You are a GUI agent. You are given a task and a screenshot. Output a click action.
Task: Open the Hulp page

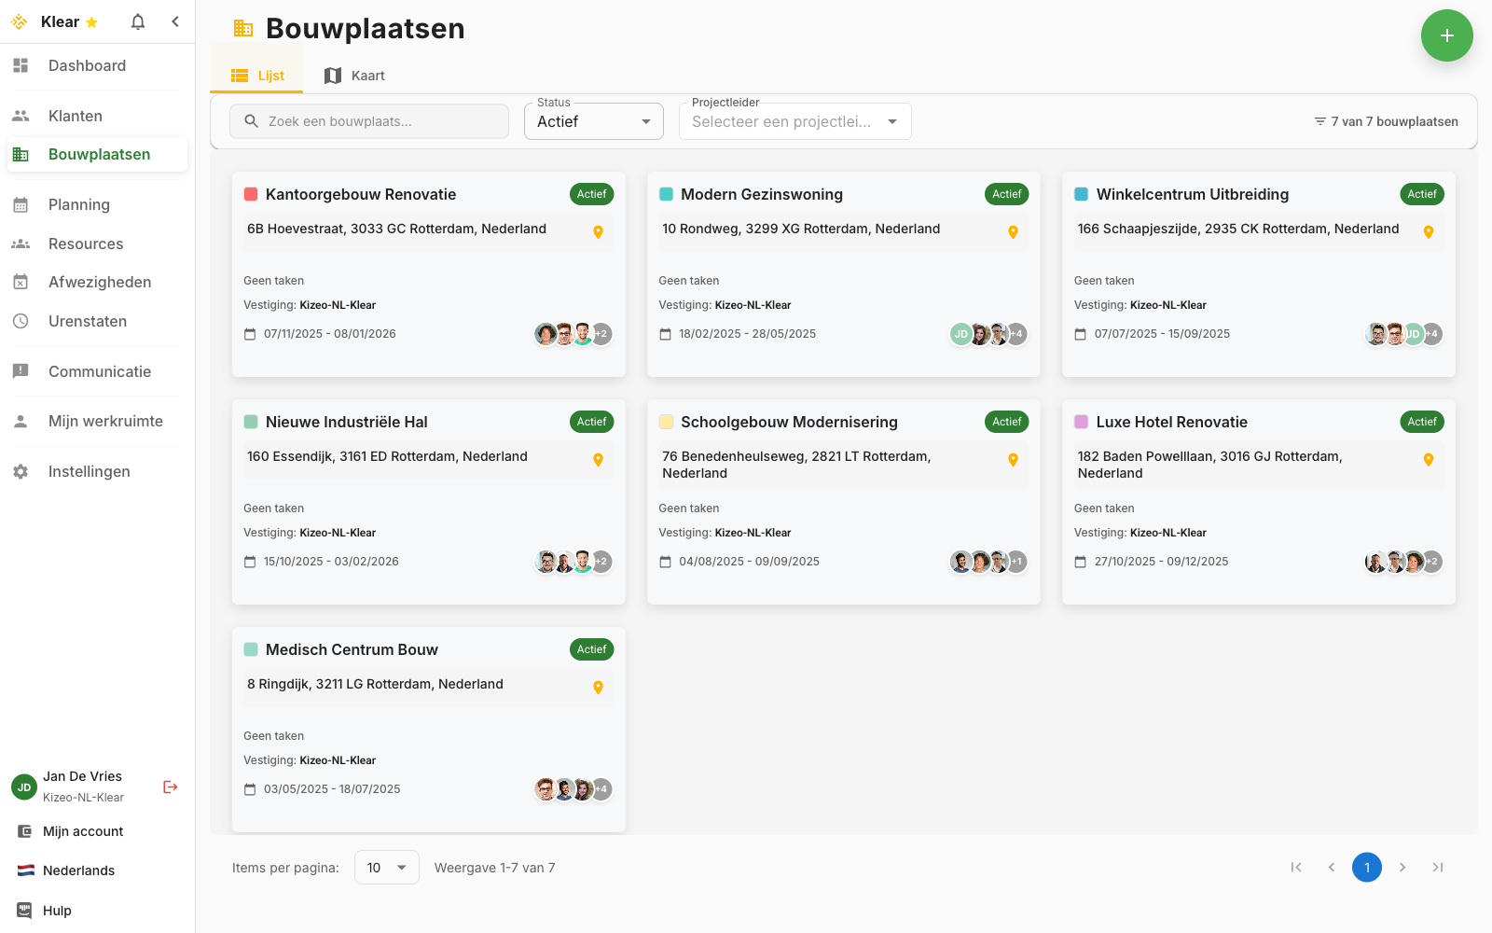click(58, 910)
